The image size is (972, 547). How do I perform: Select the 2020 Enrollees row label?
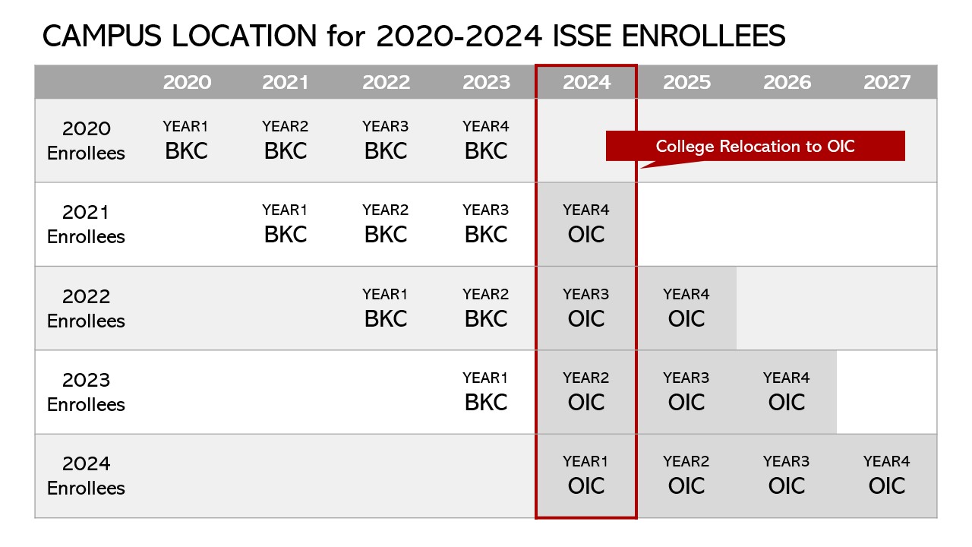tap(86, 141)
